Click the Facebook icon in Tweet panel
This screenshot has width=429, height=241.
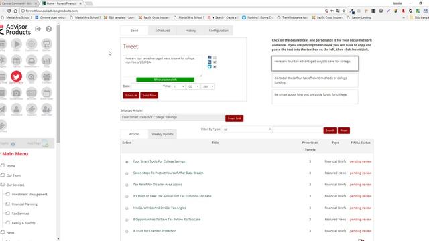(210, 58)
